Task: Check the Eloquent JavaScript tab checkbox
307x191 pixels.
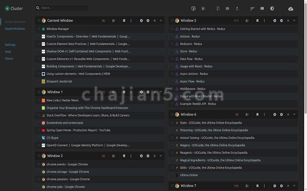Action: 38,81
